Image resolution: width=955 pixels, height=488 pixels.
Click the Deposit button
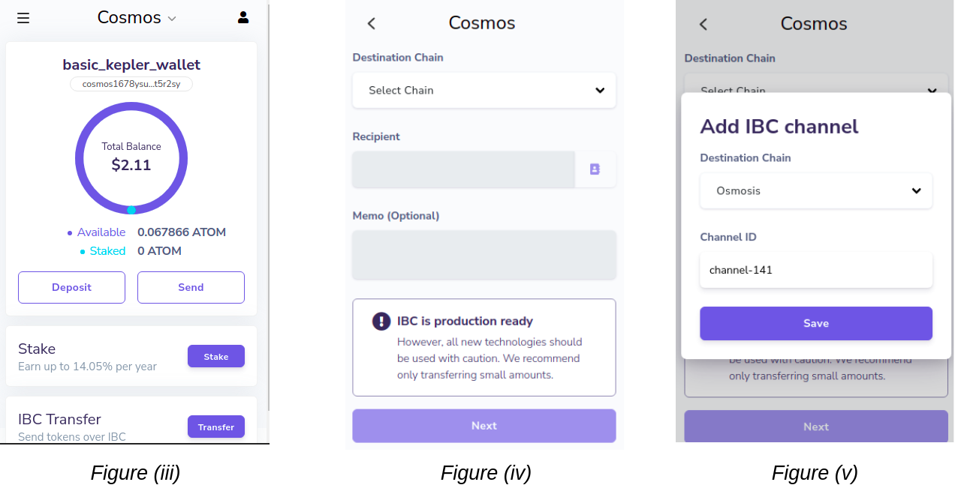(71, 287)
